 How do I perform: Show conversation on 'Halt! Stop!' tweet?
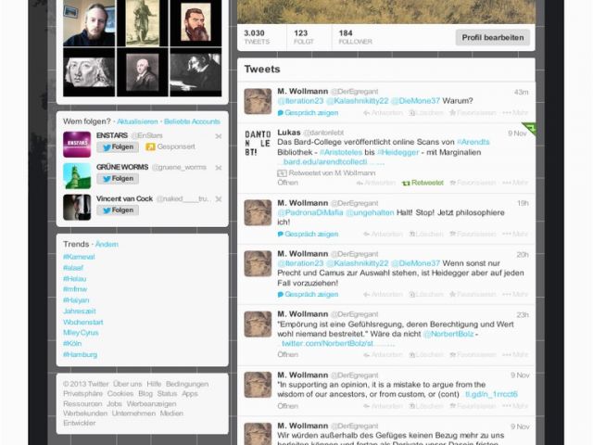click(308, 235)
